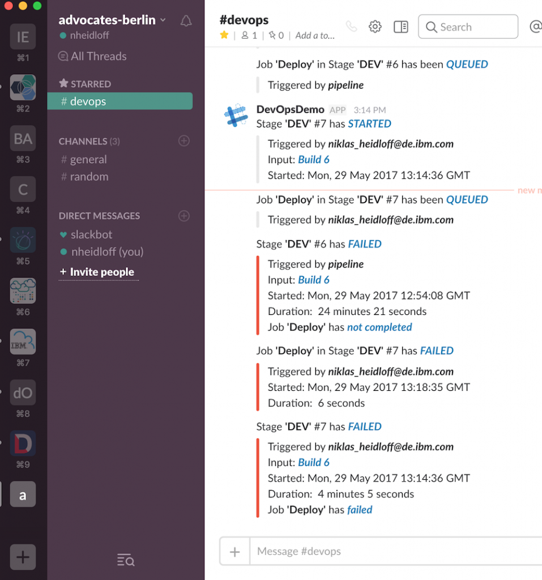Start a call with the phone icon

(x=352, y=27)
